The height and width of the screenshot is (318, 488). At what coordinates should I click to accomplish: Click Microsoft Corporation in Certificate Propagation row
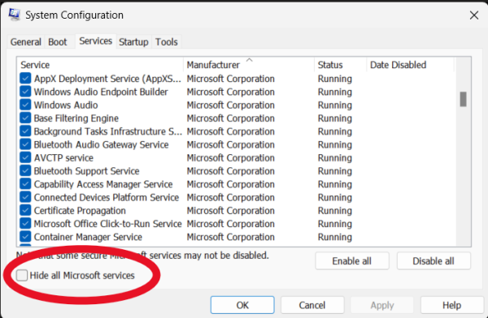[x=231, y=211]
